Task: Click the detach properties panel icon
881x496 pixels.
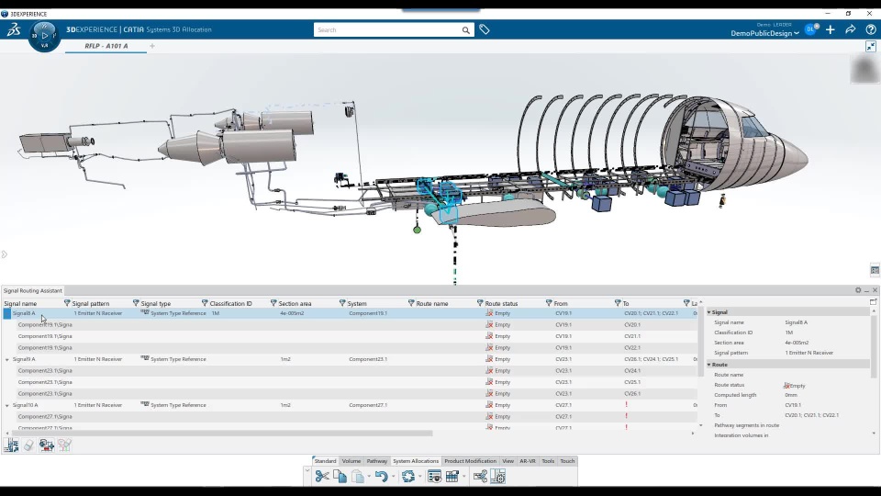Action: point(873,302)
